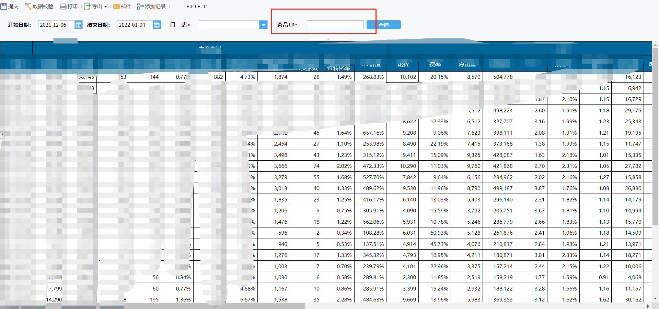
Task: Click the vertical scrollbar down arrow
Action: [x=655, y=298]
